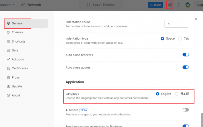Screen dimensions: 203x127
Task: Open the settings gear in the header
Action: pos(170,5)
